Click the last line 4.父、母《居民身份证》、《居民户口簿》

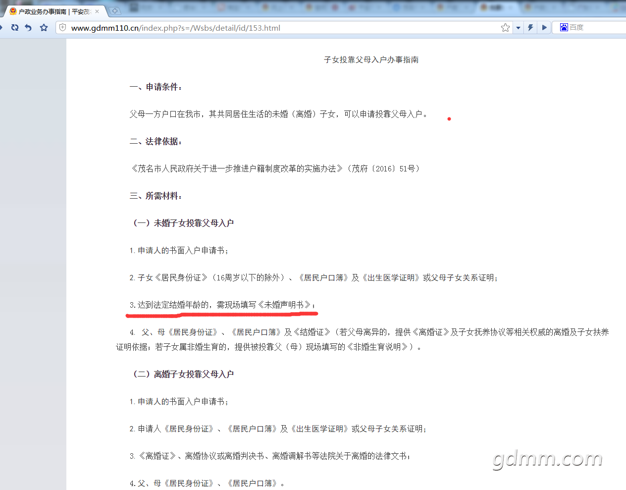pos(207,483)
